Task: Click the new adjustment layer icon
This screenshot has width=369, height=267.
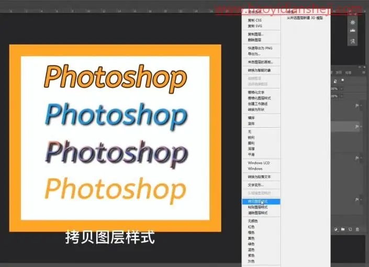Action: pos(336,229)
